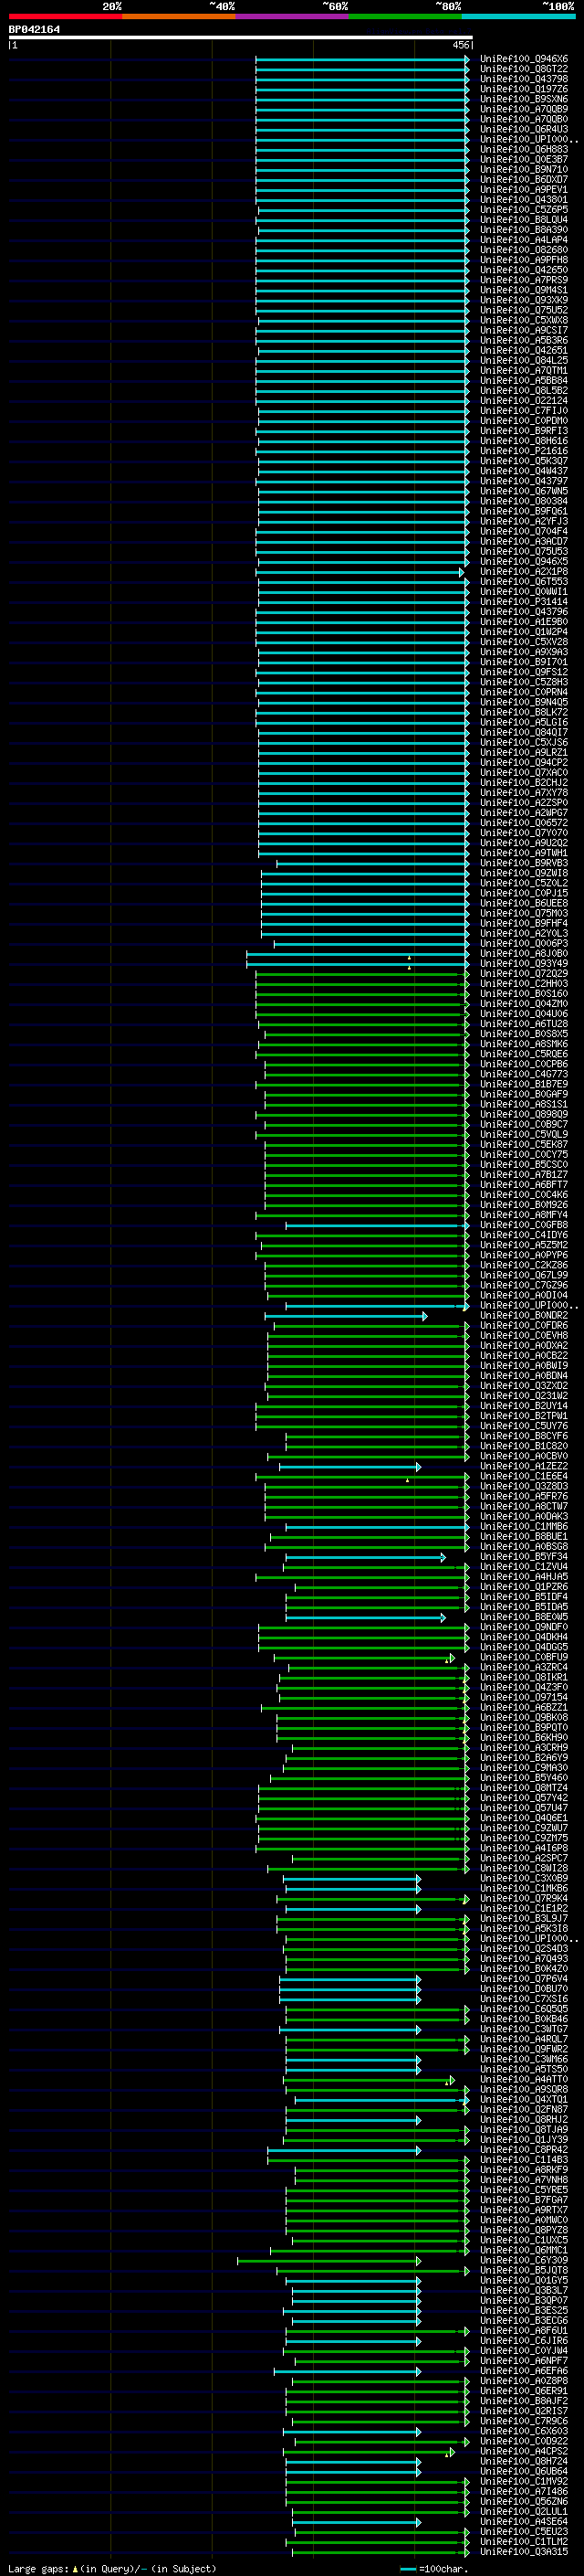Select label UniRef100_A9PEV1
This screenshot has width=584, height=2576.
click(523, 189)
